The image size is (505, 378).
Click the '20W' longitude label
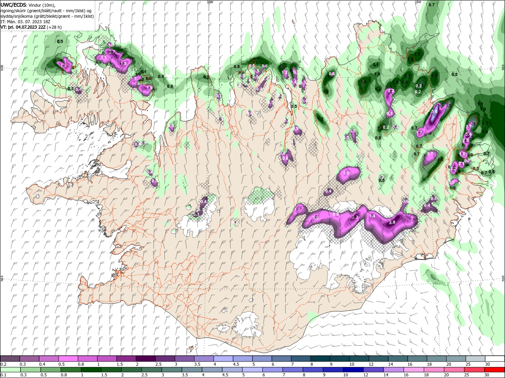point(210,2)
